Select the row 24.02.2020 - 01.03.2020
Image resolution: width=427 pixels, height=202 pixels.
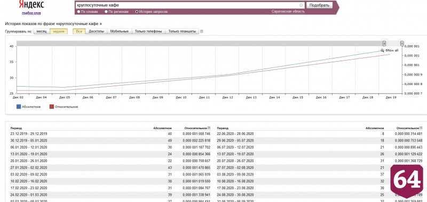coord(110,195)
